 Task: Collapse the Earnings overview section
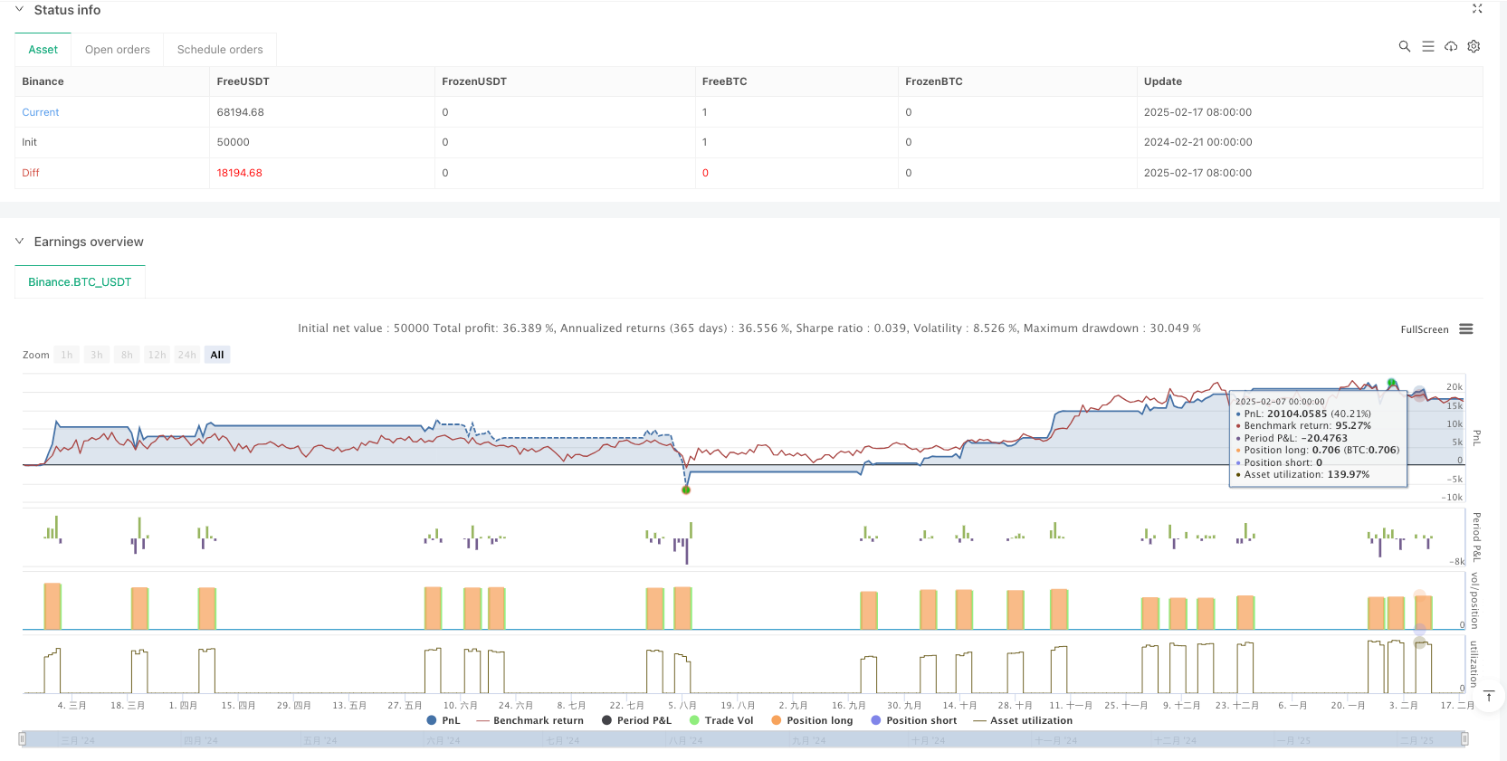[x=19, y=242]
